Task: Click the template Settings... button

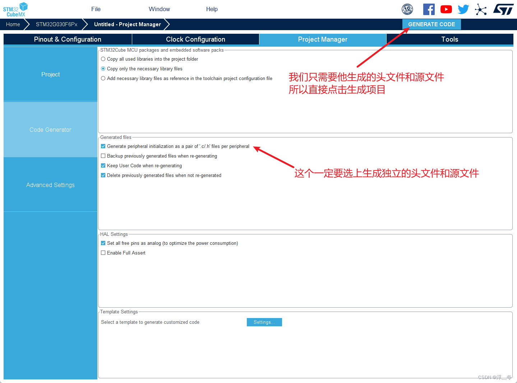Action: pyautogui.click(x=264, y=322)
